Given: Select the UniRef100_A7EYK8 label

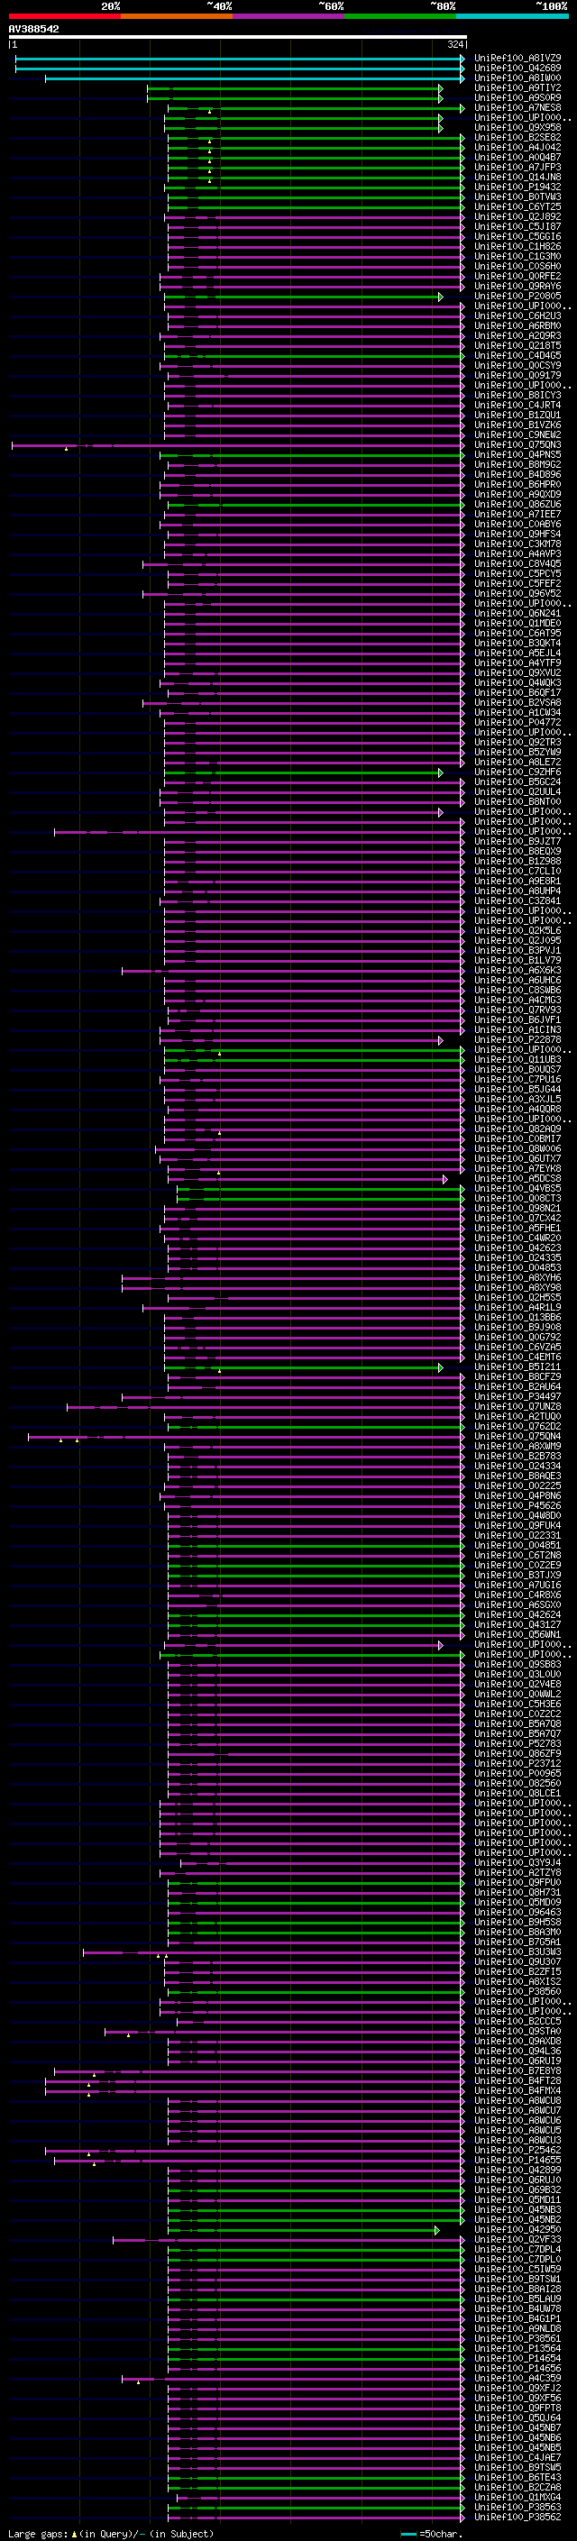Looking at the screenshot, I should (517, 1168).
